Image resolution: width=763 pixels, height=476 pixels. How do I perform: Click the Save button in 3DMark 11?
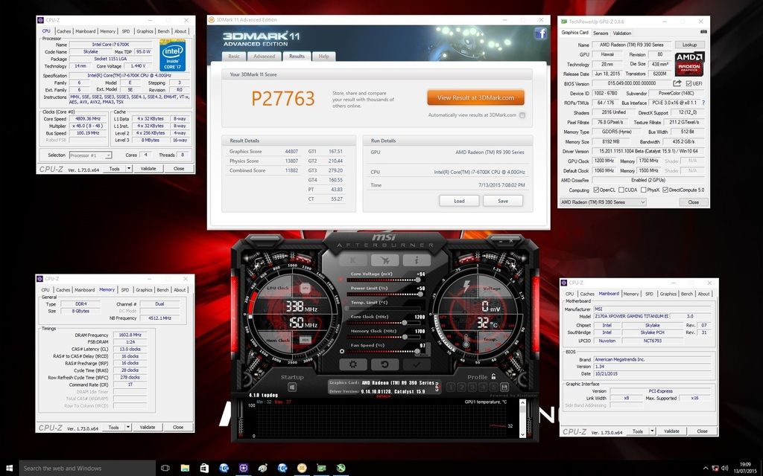[x=503, y=201]
